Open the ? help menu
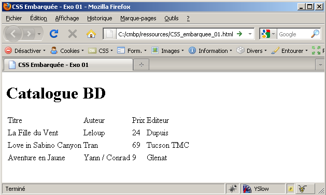326x195 pixels. pos(188,18)
